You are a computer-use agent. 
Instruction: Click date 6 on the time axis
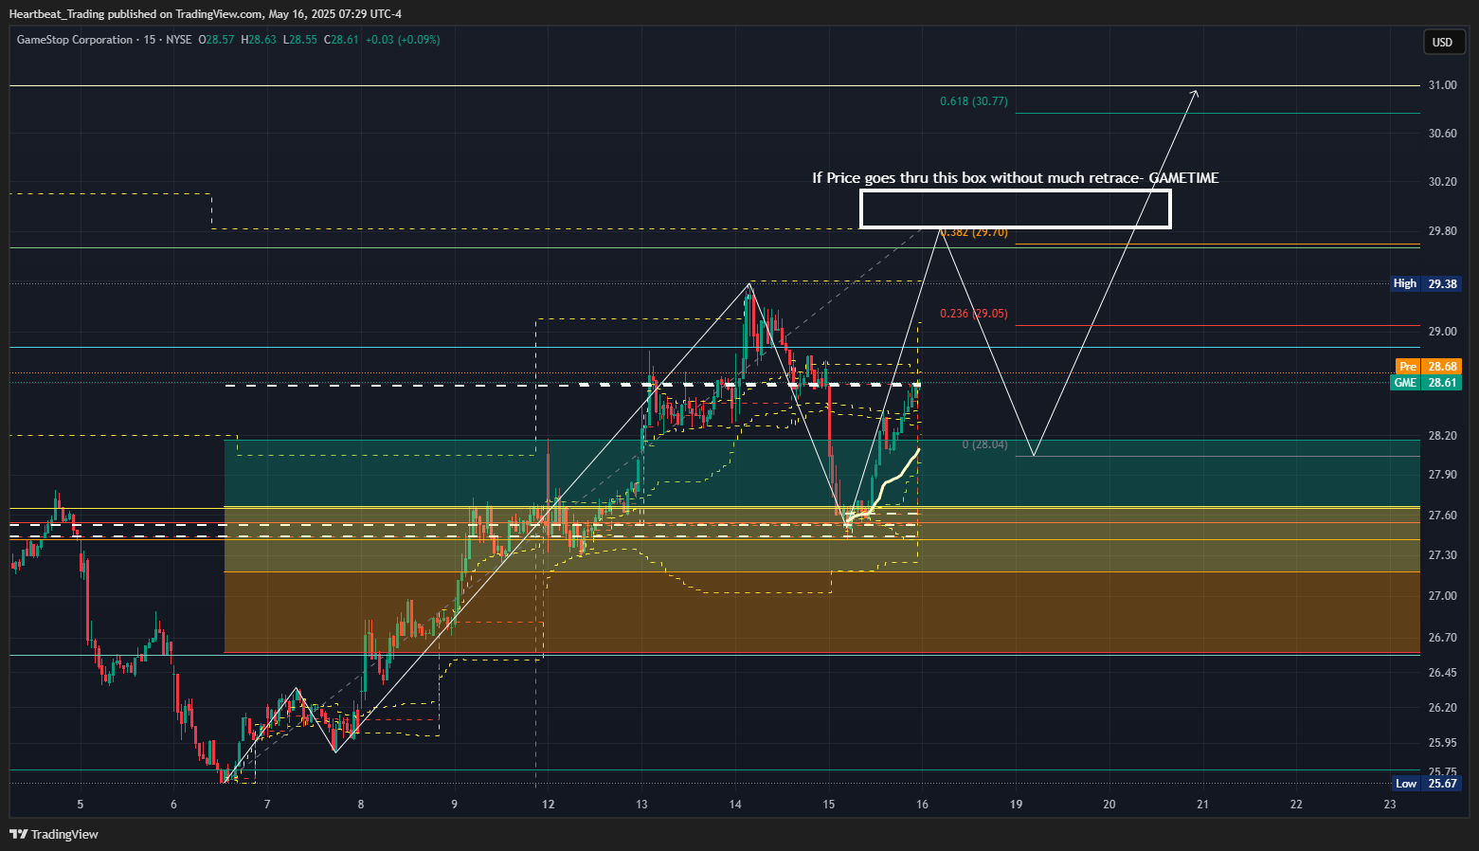(x=173, y=805)
